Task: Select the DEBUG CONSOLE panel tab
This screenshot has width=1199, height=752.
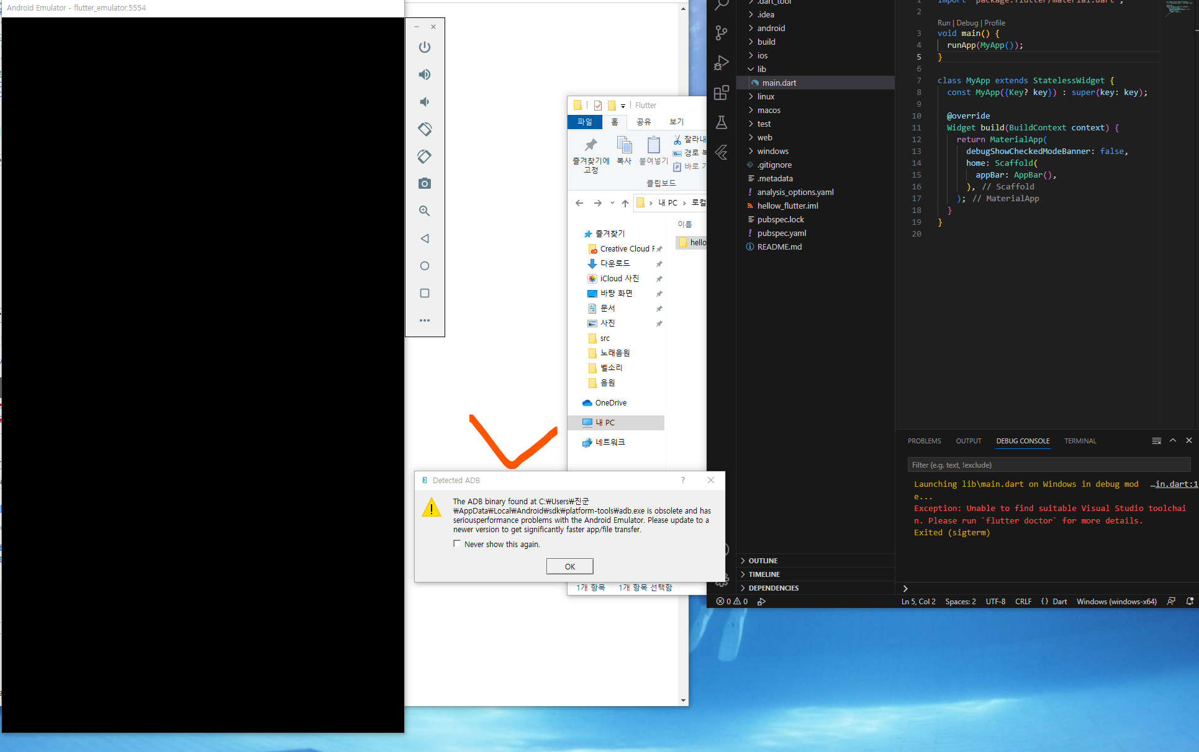Action: (x=1023, y=441)
